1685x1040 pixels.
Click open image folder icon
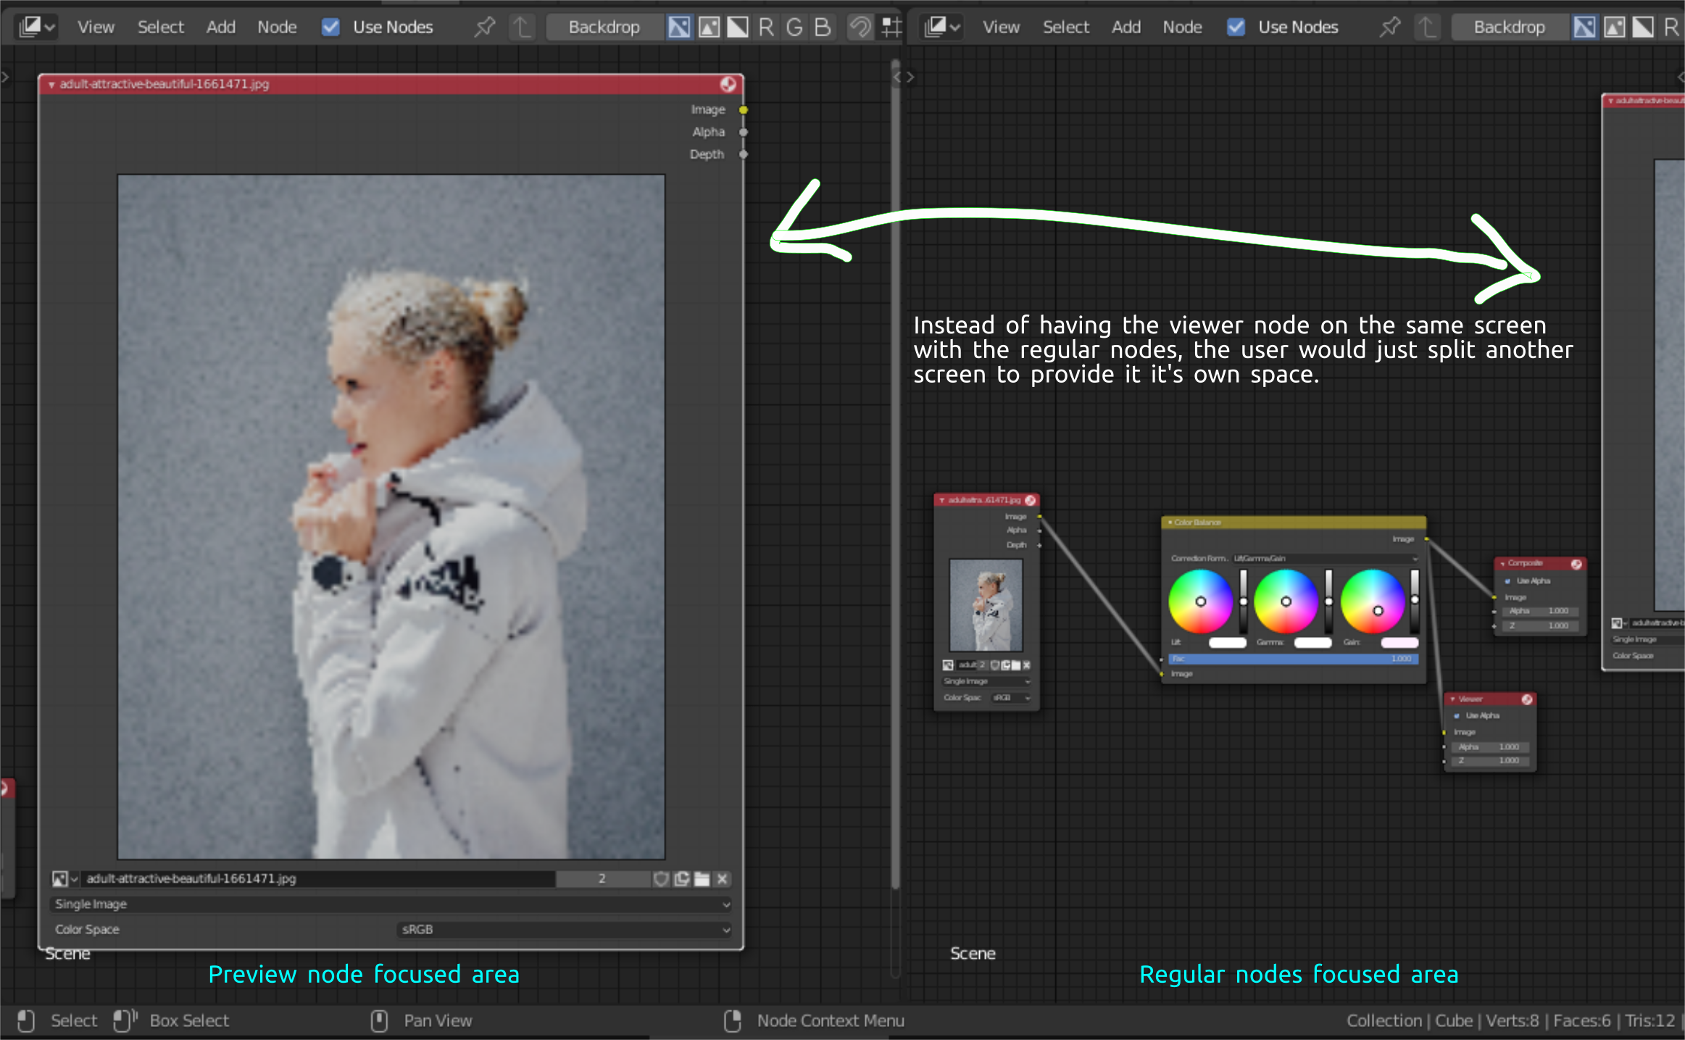(702, 879)
